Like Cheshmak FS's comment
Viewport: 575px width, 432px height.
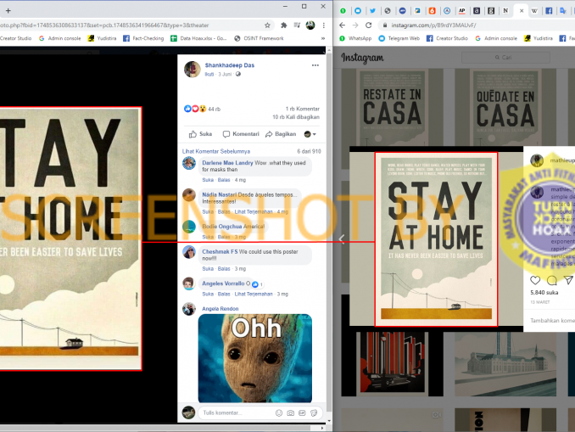click(208, 269)
